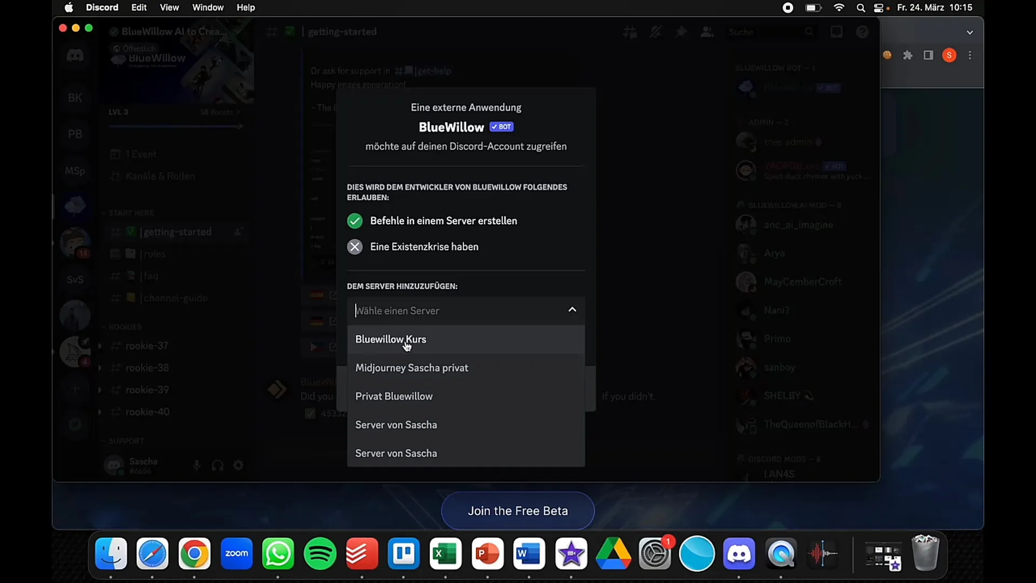
Task: Open the View menu
Action: click(x=169, y=8)
